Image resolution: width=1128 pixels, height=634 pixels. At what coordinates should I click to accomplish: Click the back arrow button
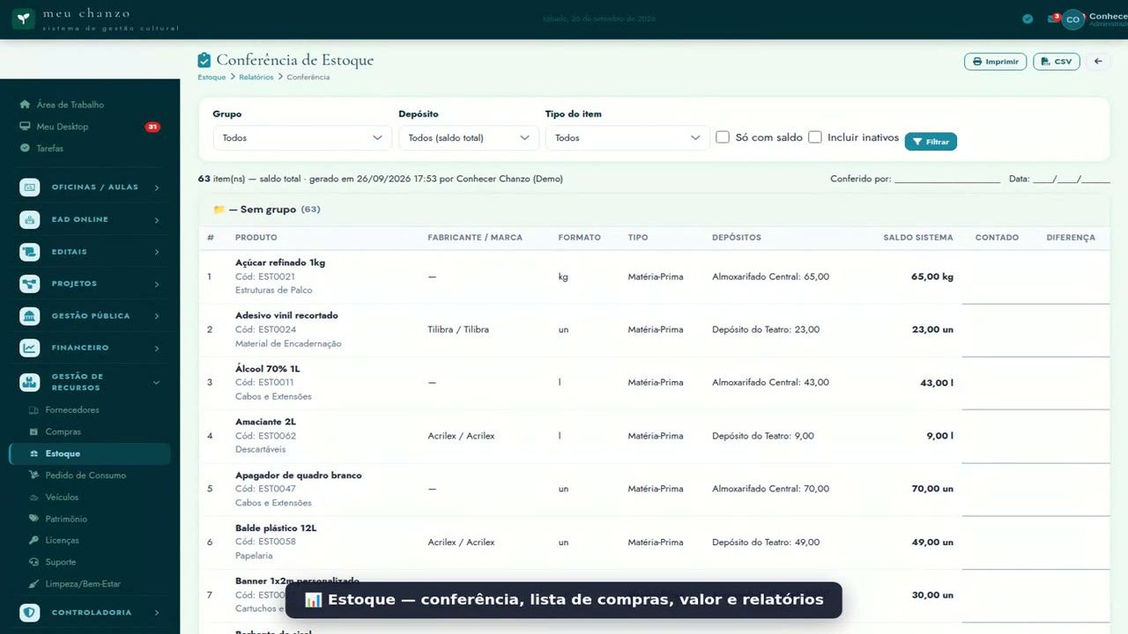pyautogui.click(x=1098, y=62)
